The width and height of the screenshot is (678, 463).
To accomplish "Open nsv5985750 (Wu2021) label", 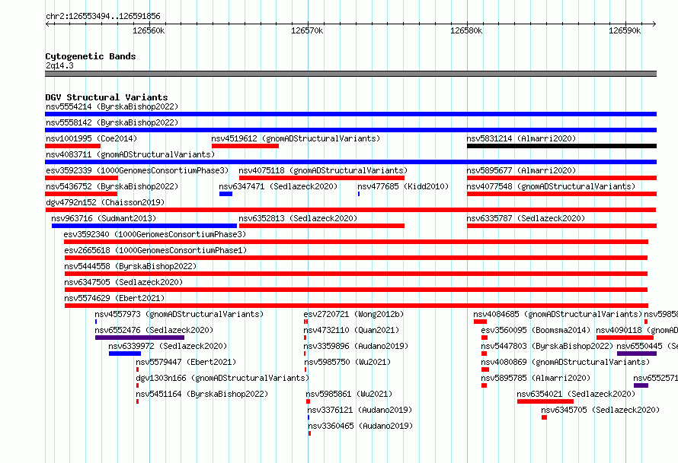I will click(347, 362).
